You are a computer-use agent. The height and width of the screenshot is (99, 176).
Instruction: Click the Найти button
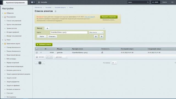[x=42, y=37]
